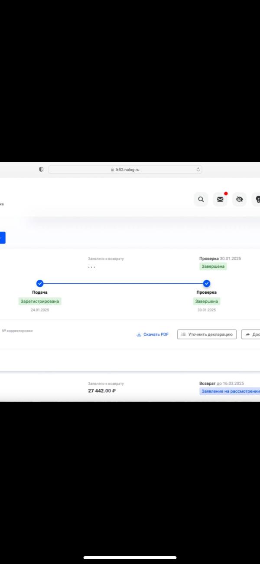260x564 pixels.
Task: Click Завершена badge under Проверка 30.01.2025 header
Action: pyautogui.click(x=213, y=266)
